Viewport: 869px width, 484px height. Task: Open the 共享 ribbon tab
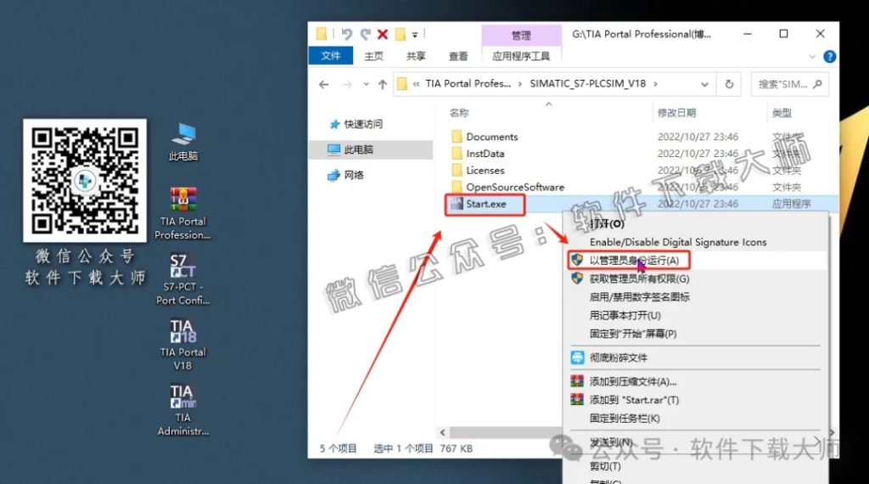click(416, 56)
